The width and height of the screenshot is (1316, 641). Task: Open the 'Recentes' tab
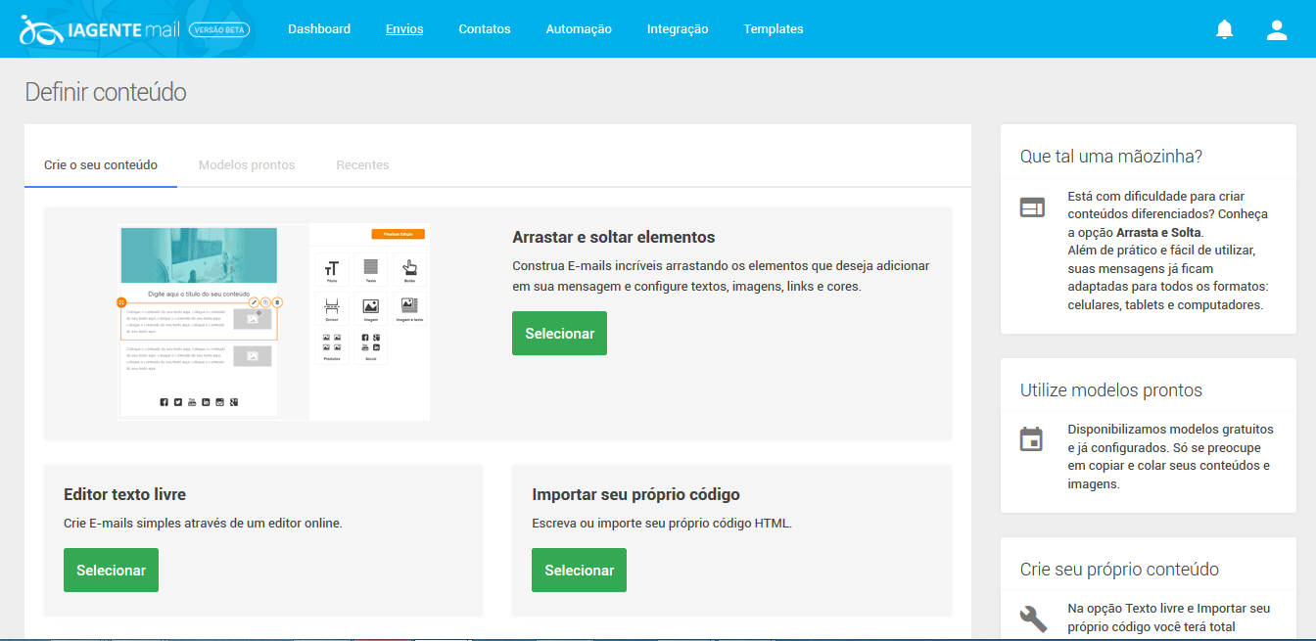pos(362,164)
